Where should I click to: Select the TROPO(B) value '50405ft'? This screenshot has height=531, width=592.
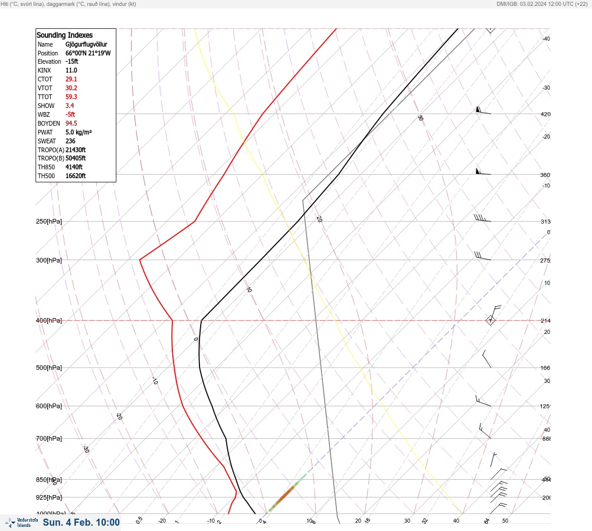click(76, 158)
